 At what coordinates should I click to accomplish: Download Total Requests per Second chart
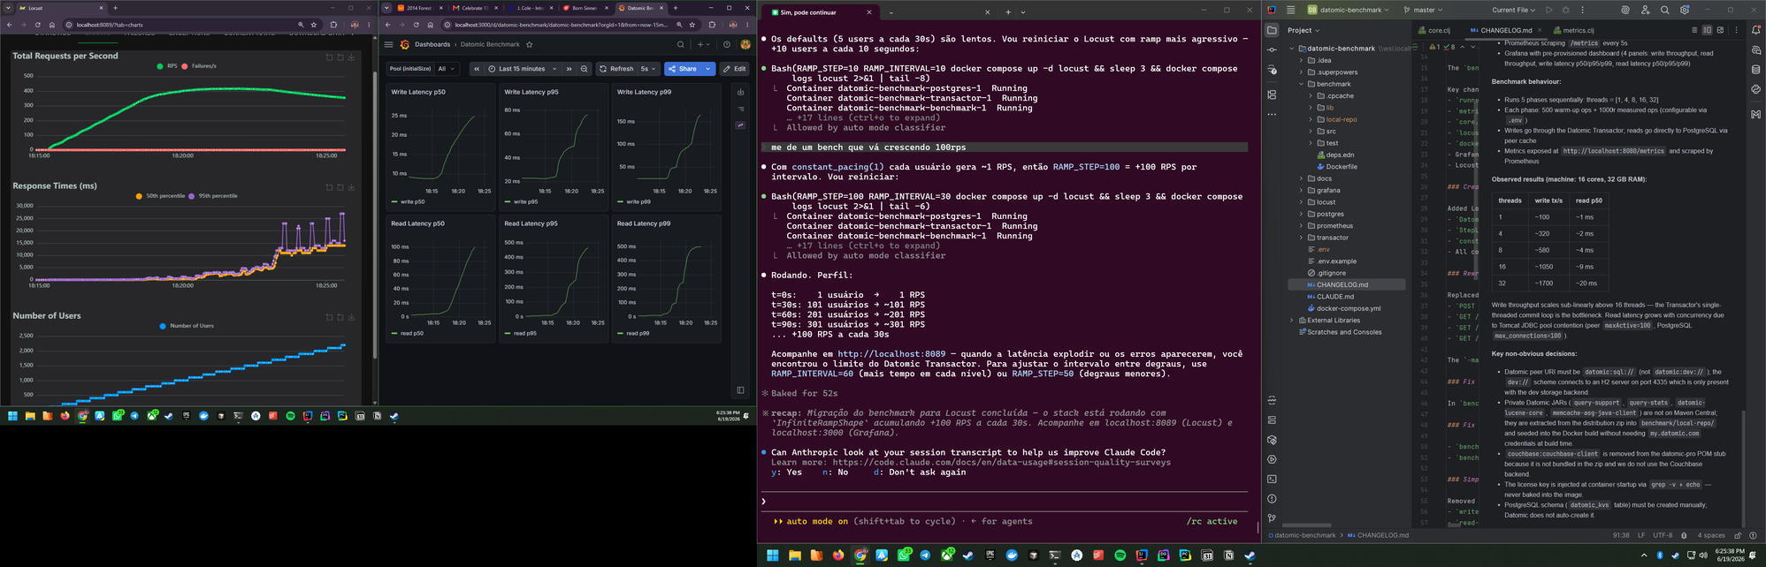(x=351, y=57)
